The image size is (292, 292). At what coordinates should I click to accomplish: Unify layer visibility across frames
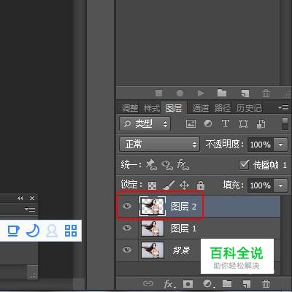167,165
